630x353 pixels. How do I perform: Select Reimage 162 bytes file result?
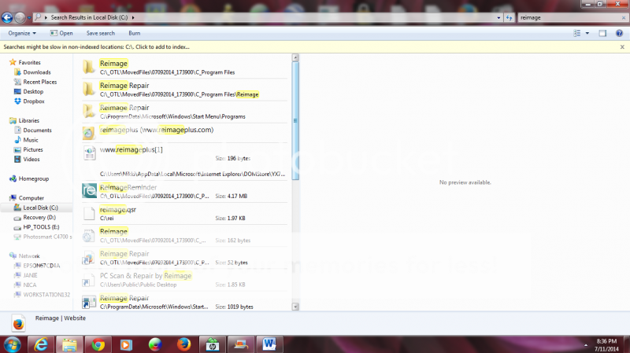(x=185, y=235)
